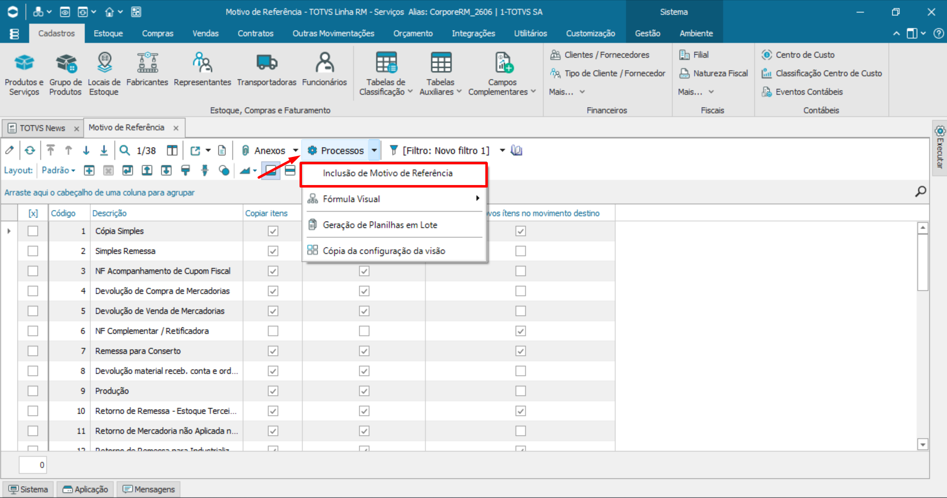This screenshot has width=947, height=498.
Task: Toggle Copiar itens for Devolução de Compra
Action: 273,291
